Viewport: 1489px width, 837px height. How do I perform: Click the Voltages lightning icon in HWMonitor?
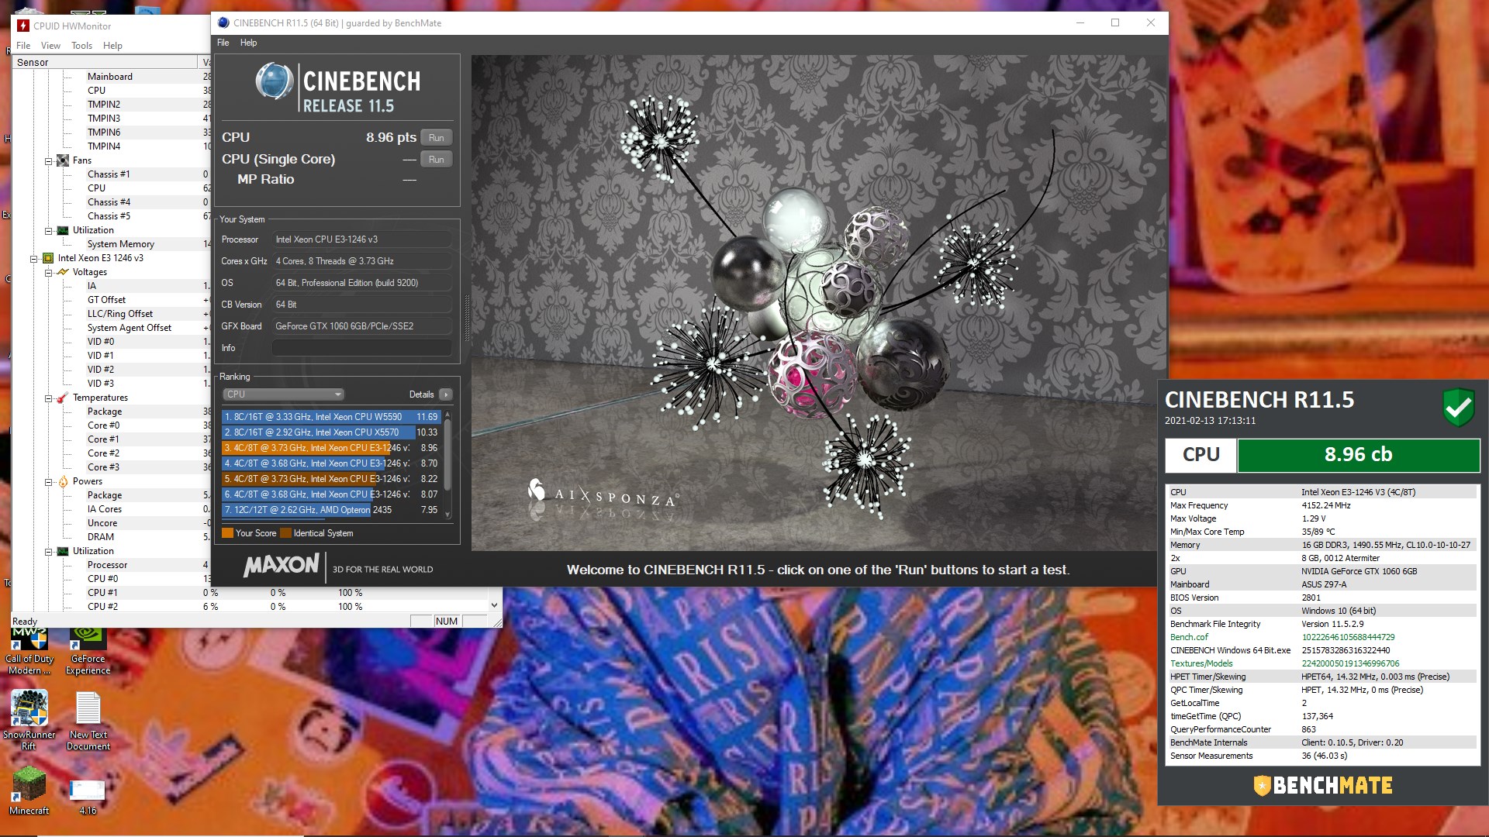pyautogui.click(x=63, y=272)
